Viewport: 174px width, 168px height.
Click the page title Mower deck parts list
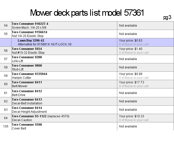(x=87, y=13)
